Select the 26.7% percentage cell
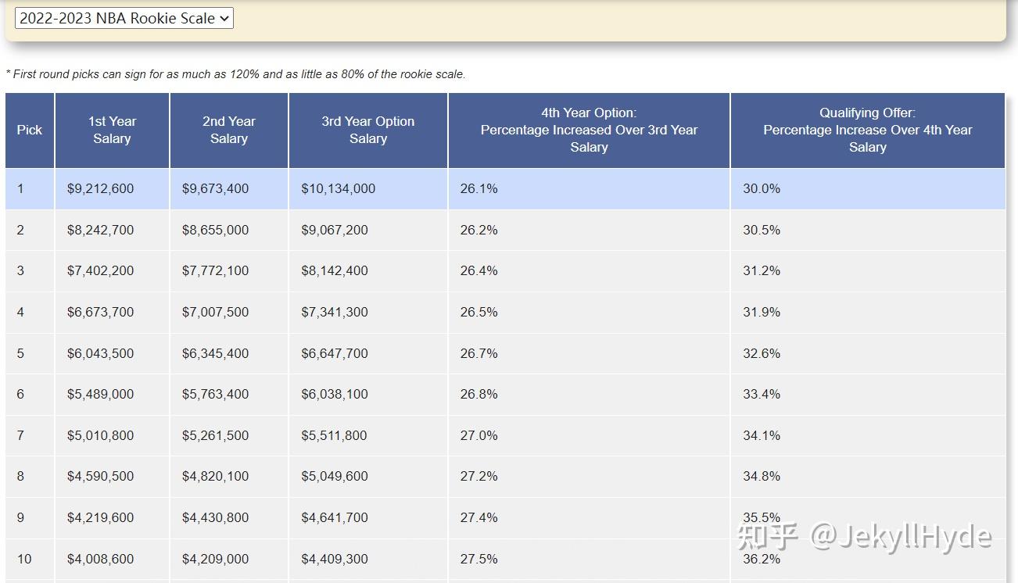 (589, 353)
